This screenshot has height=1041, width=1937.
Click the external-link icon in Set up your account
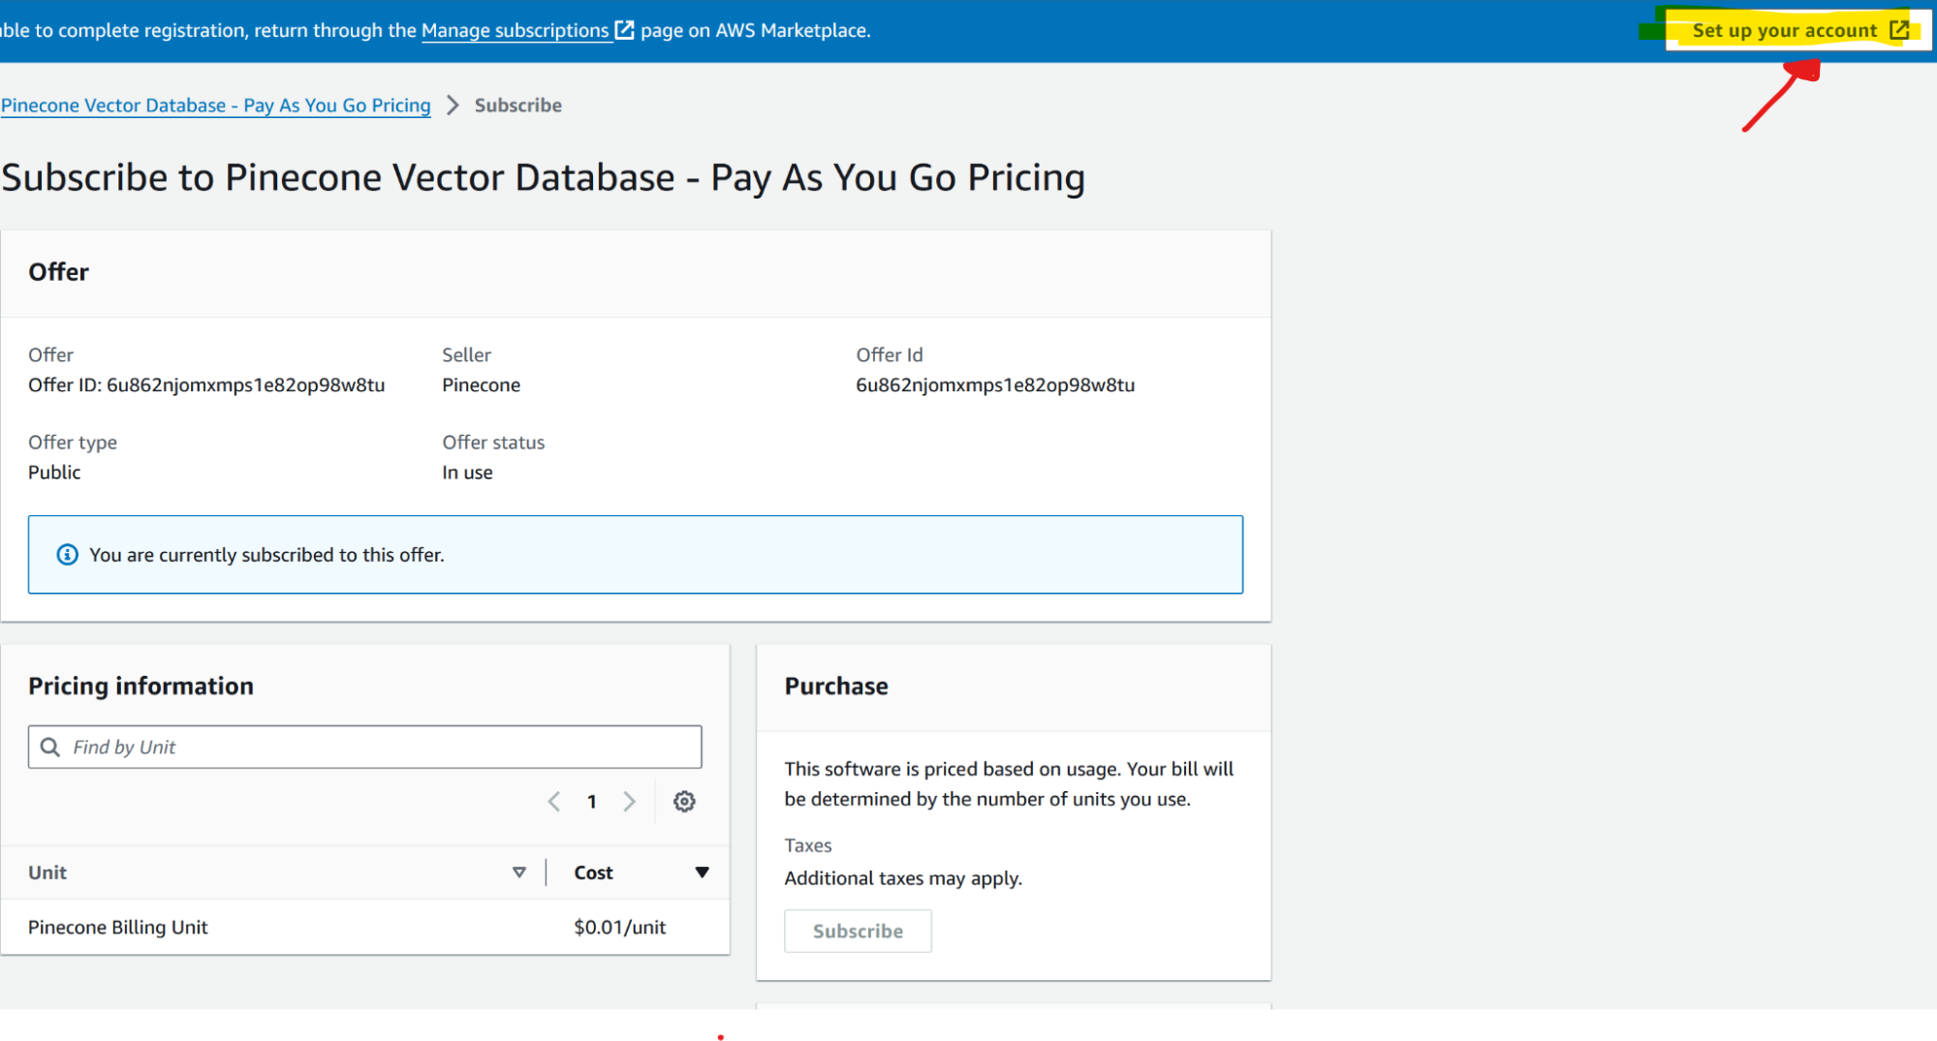tap(1899, 30)
